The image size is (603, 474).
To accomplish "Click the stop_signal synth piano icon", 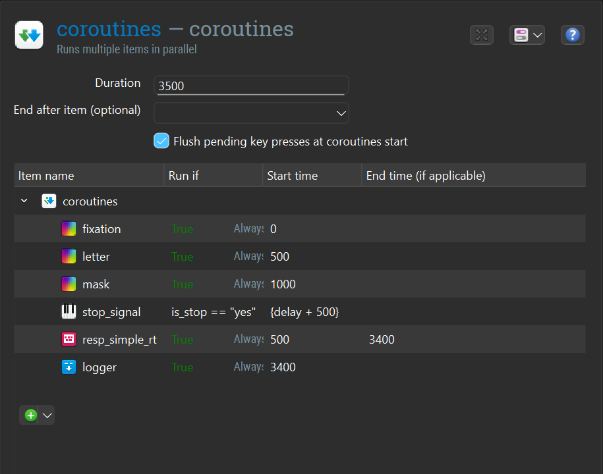I will (x=69, y=311).
